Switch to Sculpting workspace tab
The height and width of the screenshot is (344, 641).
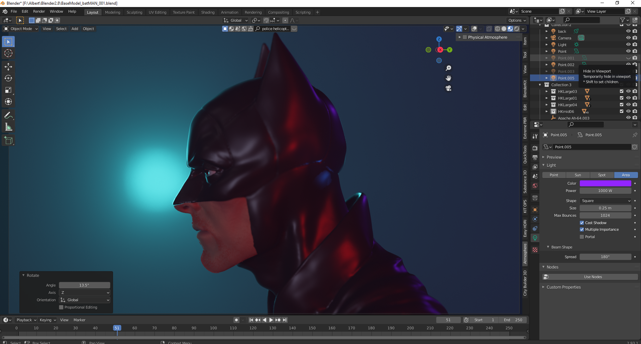[x=134, y=12]
